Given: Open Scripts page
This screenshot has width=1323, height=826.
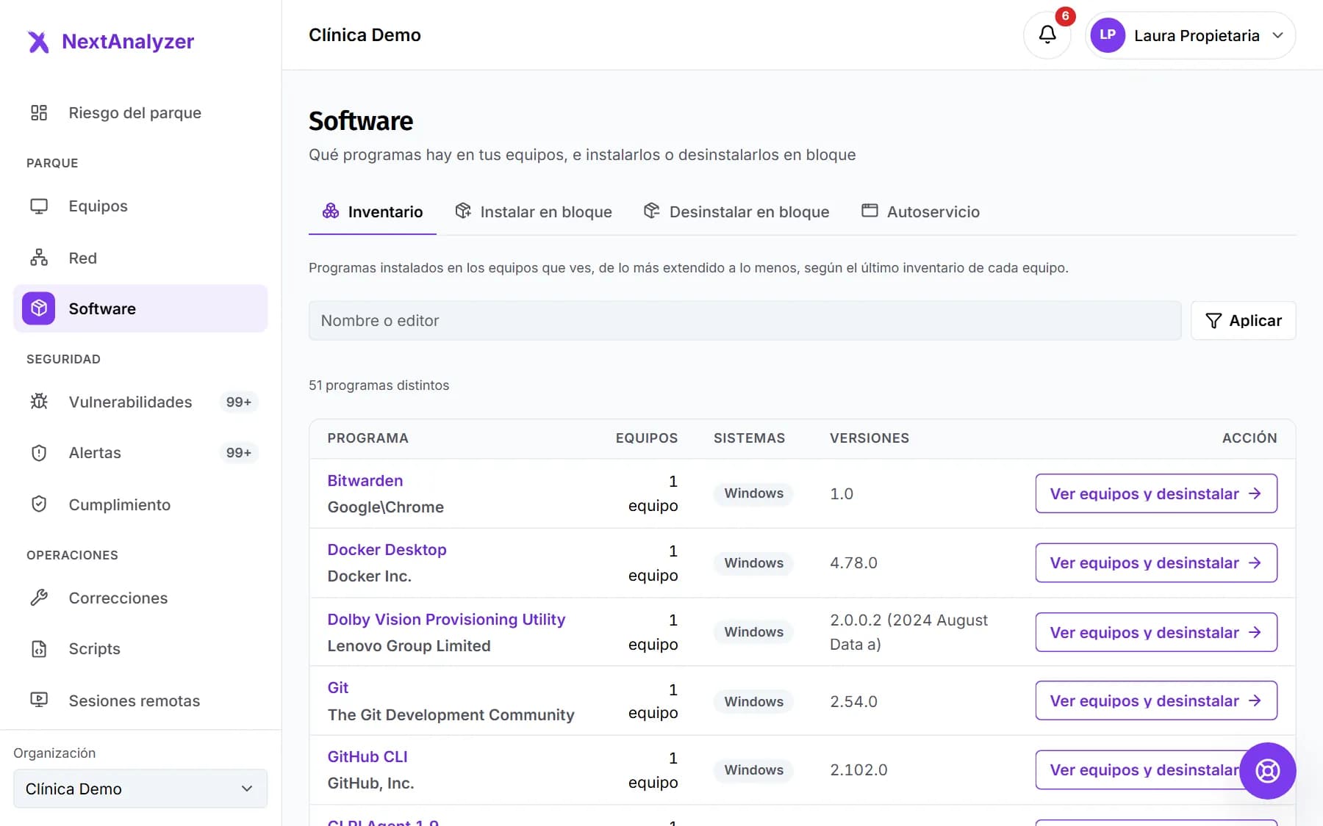Looking at the screenshot, I should click(x=140, y=649).
